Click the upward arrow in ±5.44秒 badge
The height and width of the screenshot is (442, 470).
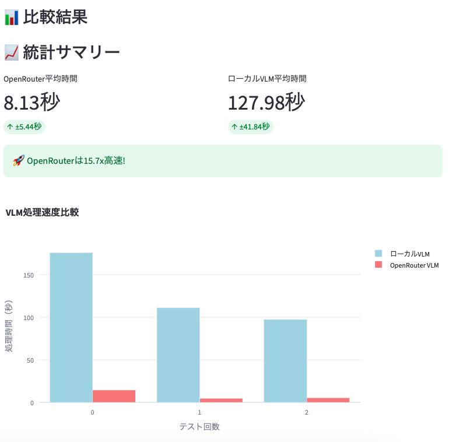point(11,127)
